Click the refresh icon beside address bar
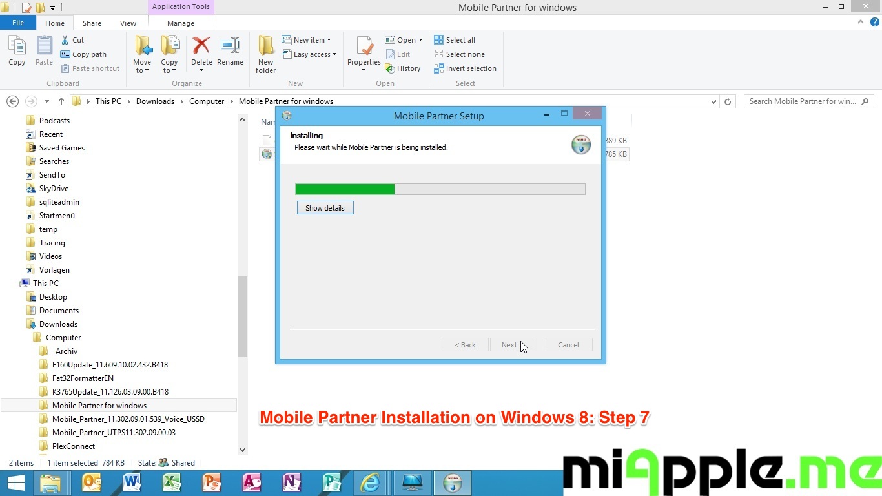Screen dimensions: 882x496 728,101
